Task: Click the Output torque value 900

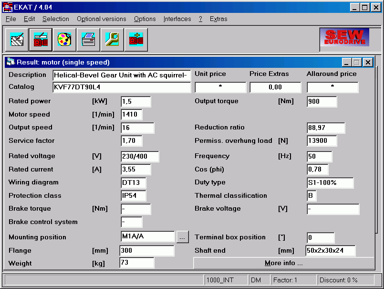Action: click(322, 102)
